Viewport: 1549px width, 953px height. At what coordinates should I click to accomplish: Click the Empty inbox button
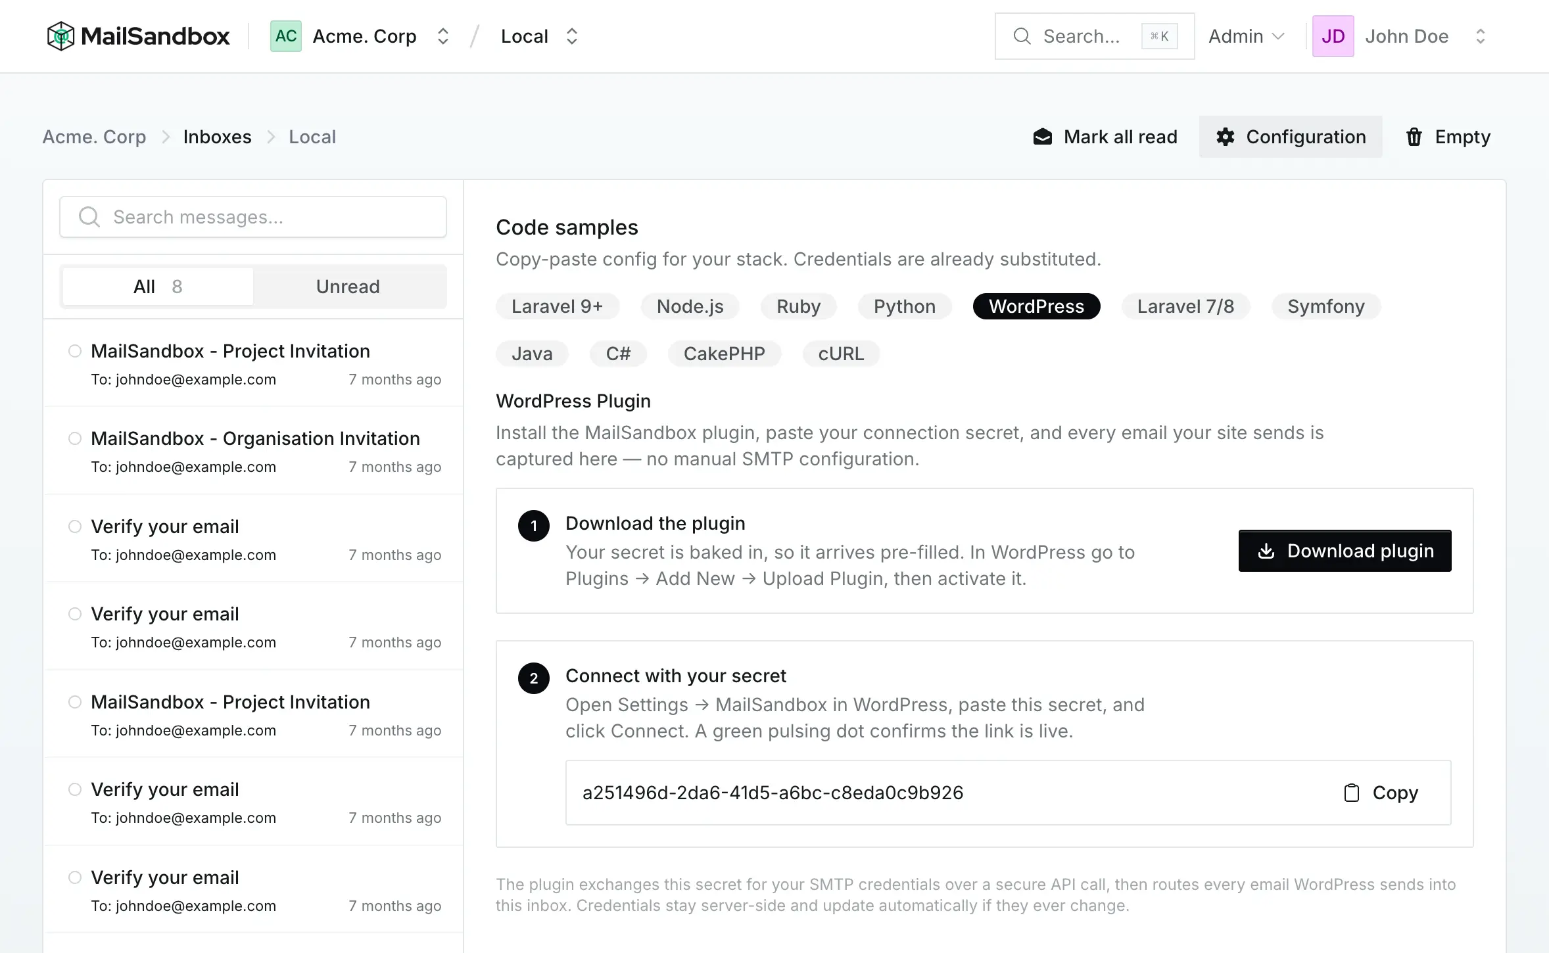click(1448, 137)
